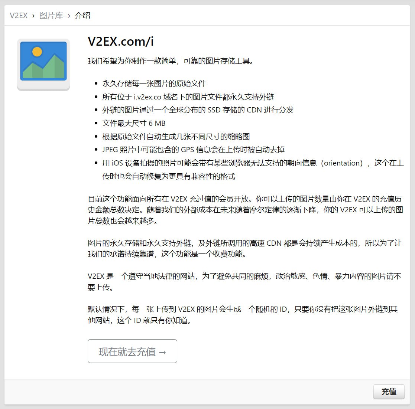Click the V2EX.com/i heading
The width and height of the screenshot is (415, 409).
pos(121,41)
